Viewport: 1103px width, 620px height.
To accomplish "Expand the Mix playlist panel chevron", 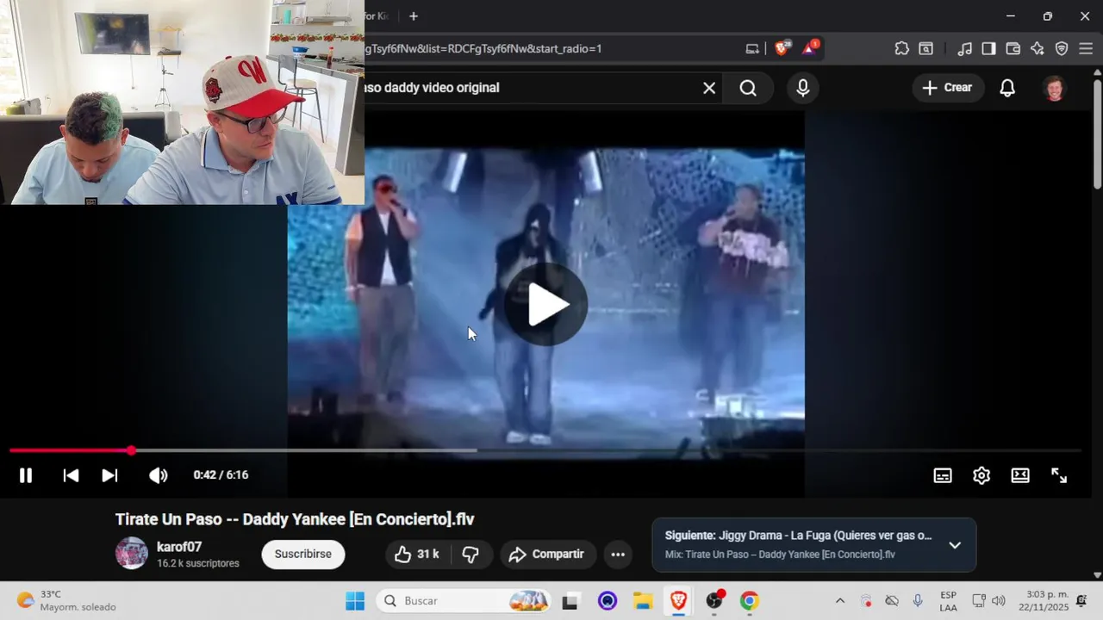I will (955, 545).
